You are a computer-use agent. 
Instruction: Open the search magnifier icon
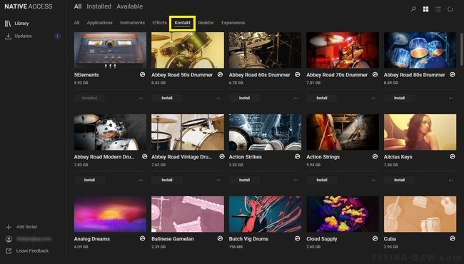413,9
